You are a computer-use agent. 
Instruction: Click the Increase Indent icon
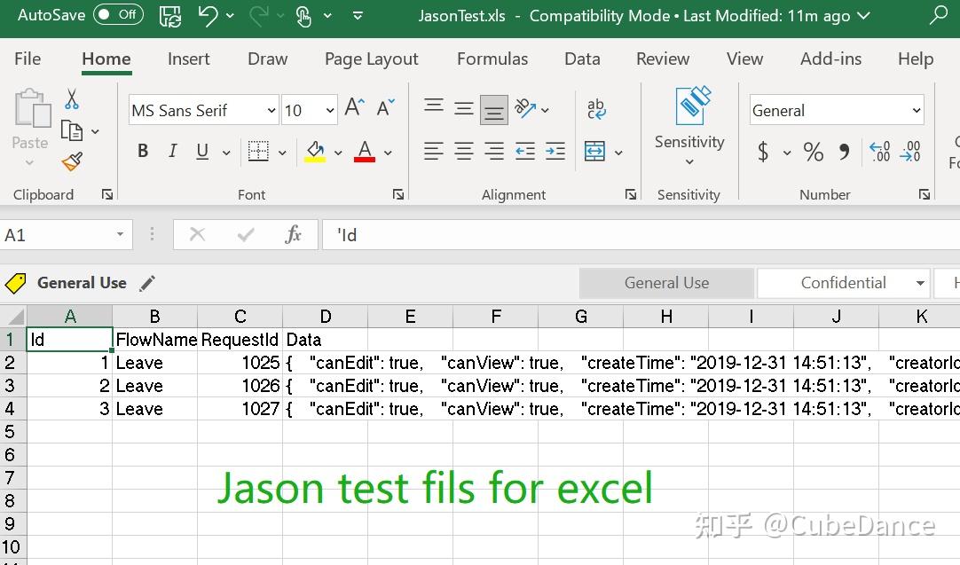(555, 152)
